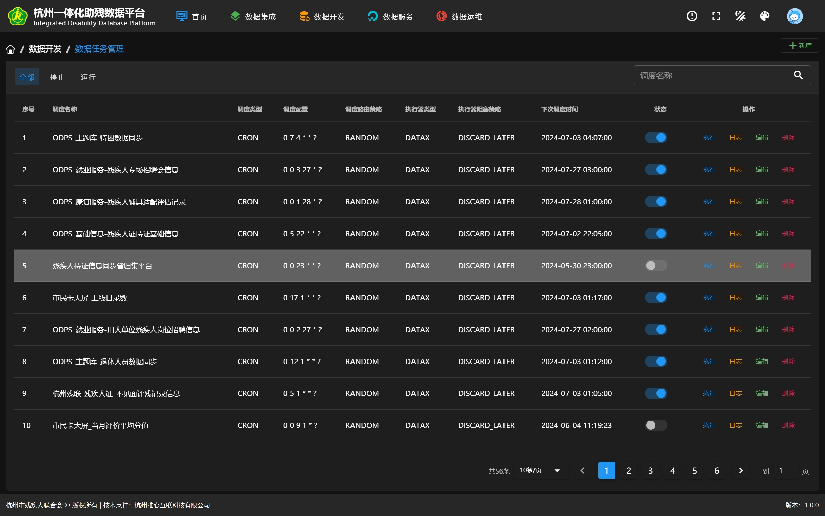Click the 状态 column header
The image size is (825, 516).
tap(660, 109)
